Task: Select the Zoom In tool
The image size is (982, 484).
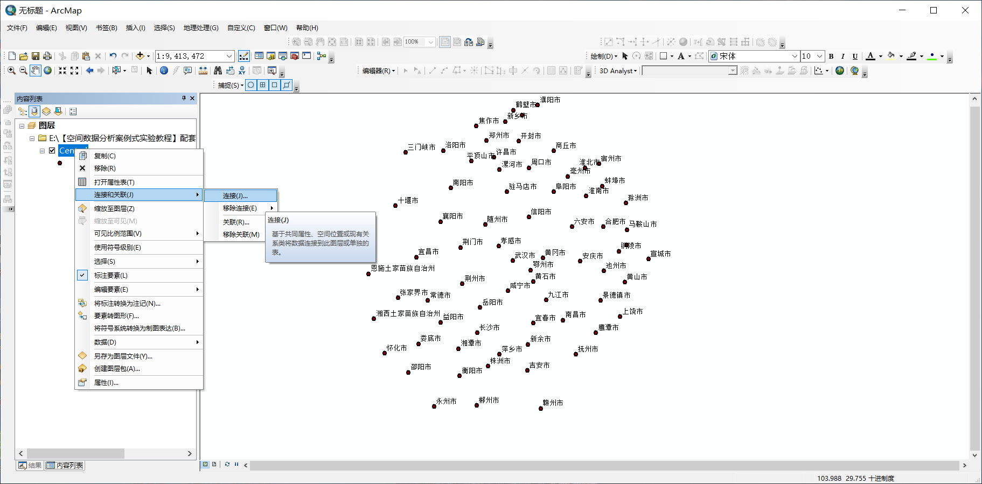Action: (x=11, y=71)
